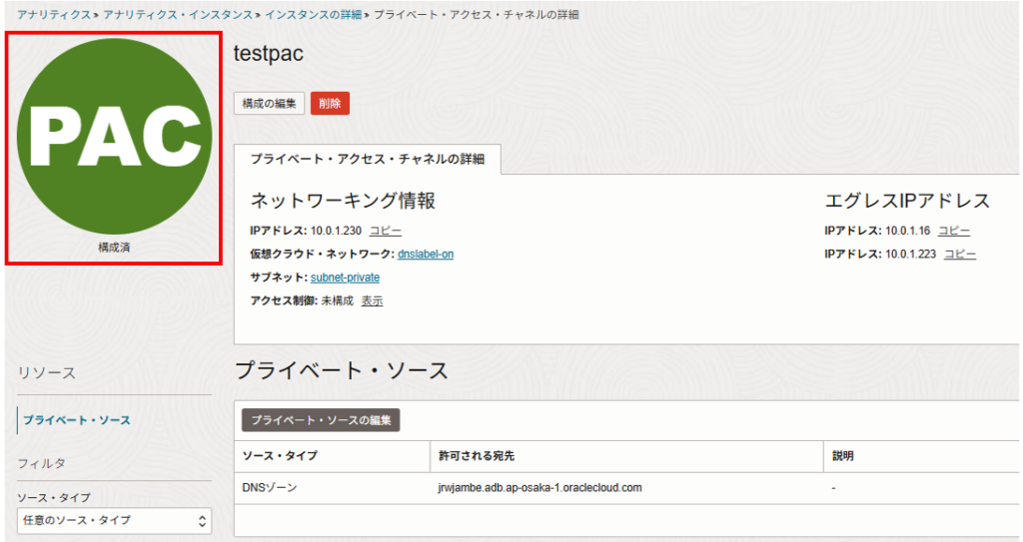Open the subnet-private subnet link
Screen dimensions: 1023x542
345,277
